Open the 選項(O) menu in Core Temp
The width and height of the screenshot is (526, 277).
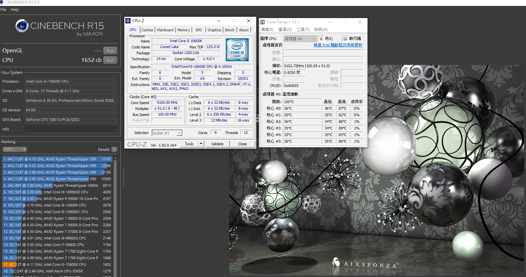click(x=285, y=30)
